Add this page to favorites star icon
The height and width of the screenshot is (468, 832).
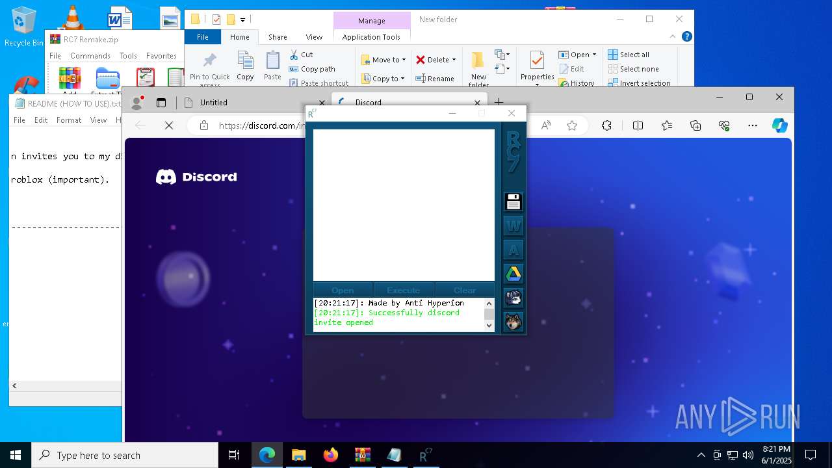pos(572,125)
